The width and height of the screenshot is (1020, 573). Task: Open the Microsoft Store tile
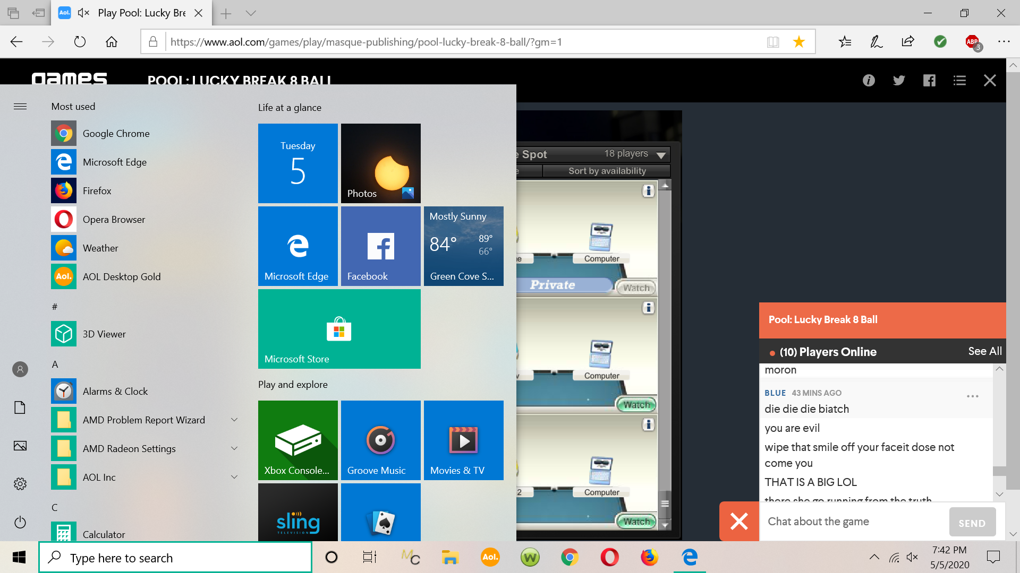point(339,328)
